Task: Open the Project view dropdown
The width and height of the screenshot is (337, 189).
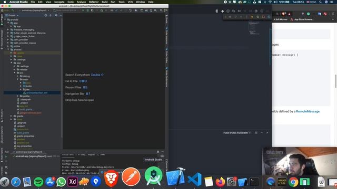Action: (12, 15)
